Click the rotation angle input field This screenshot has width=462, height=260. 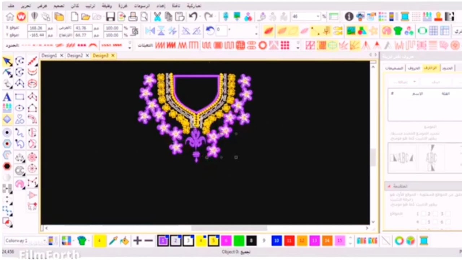(x=221, y=30)
